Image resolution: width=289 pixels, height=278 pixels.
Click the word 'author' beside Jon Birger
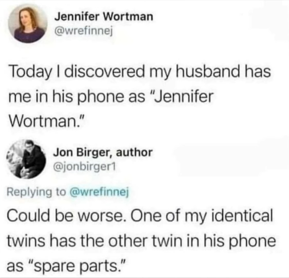coord(134,152)
